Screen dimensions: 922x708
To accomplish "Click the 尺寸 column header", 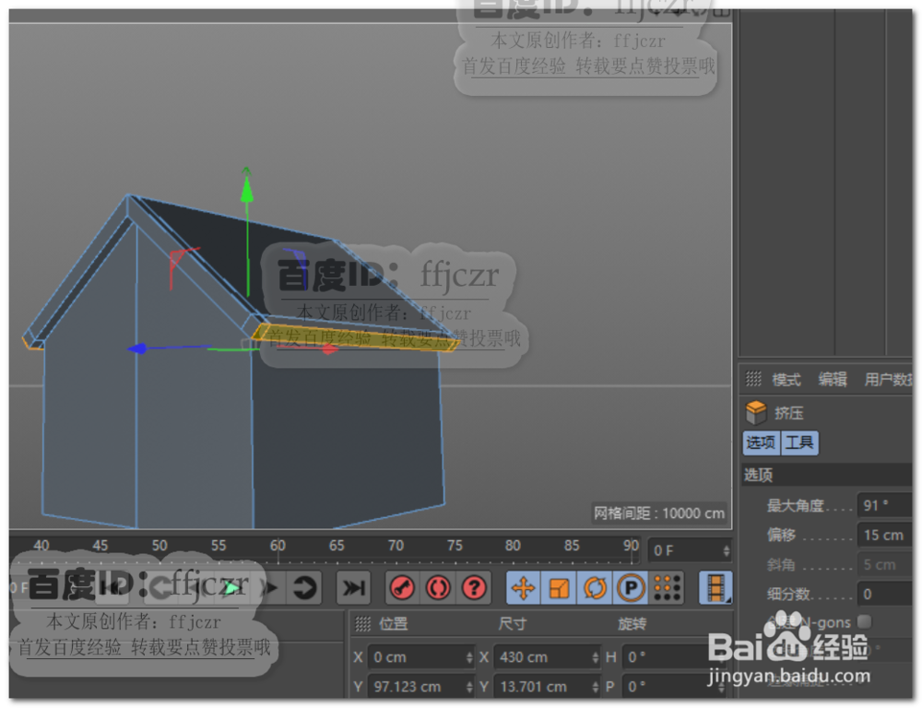I will [512, 624].
